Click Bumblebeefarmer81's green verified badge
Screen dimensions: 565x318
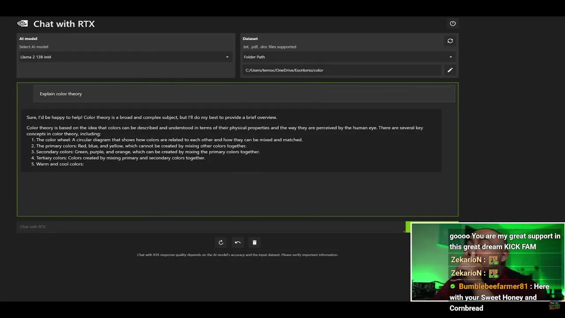point(452,286)
